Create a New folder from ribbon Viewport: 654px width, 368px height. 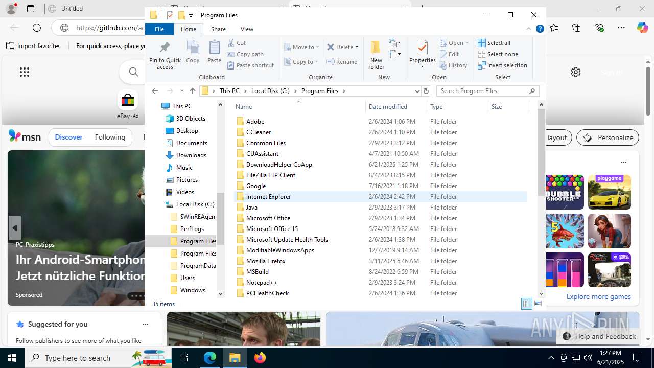[376, 55]
